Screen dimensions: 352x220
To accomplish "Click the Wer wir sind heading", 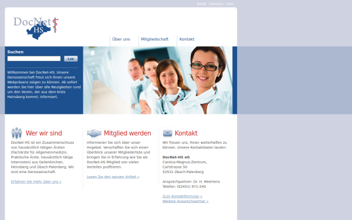I will click(x=44, y=133).
